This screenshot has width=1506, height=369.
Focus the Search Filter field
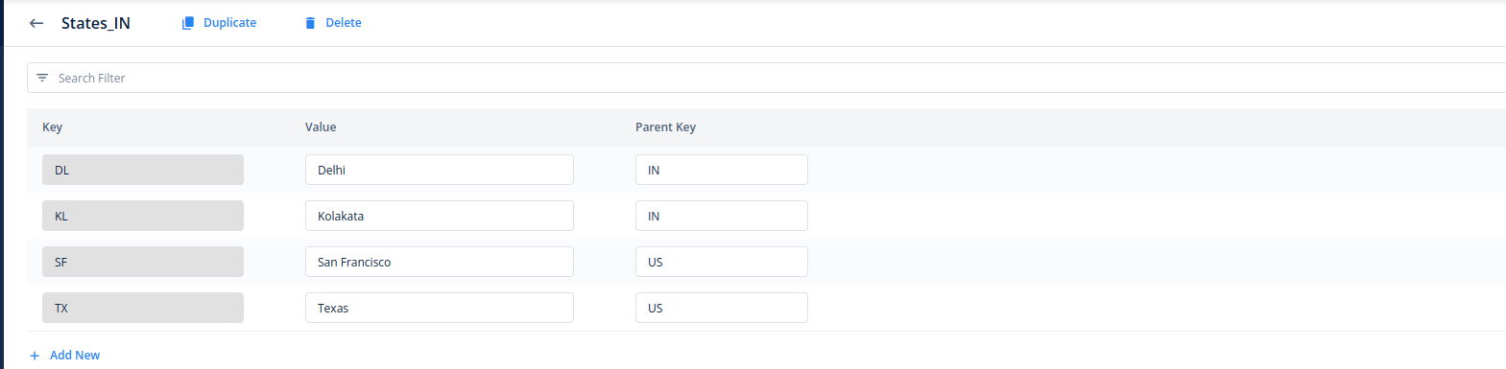pyautogui.click(x=766, y=78)
